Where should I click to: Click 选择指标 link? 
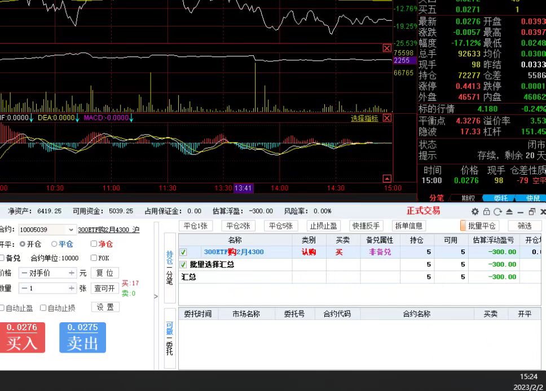[364, 118]
